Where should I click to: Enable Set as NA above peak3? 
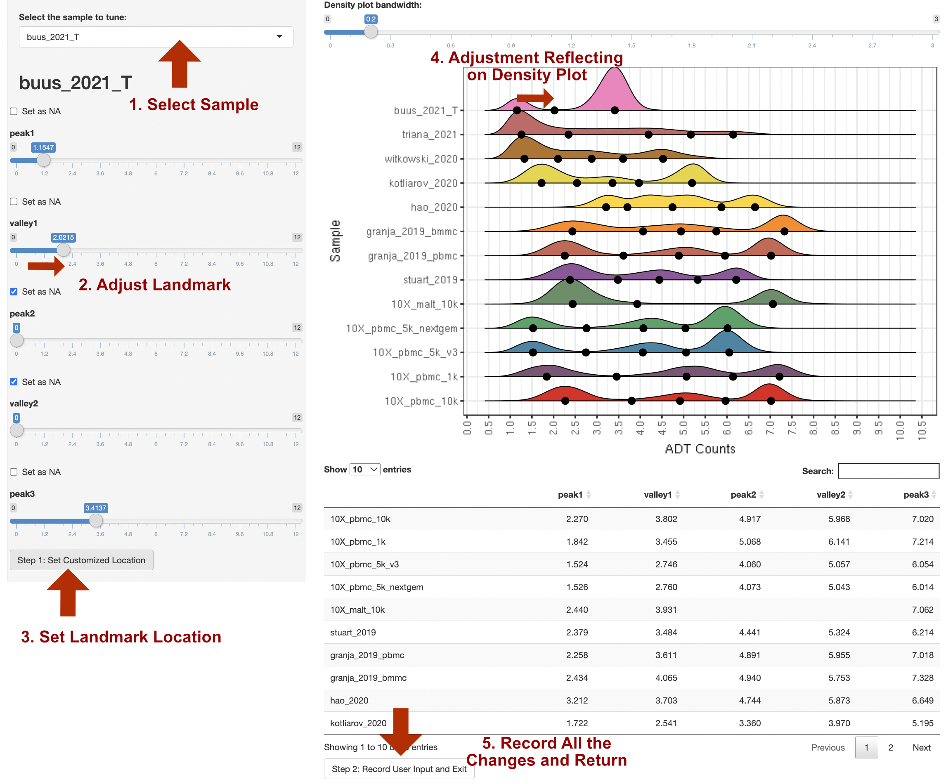coord(14,472)
